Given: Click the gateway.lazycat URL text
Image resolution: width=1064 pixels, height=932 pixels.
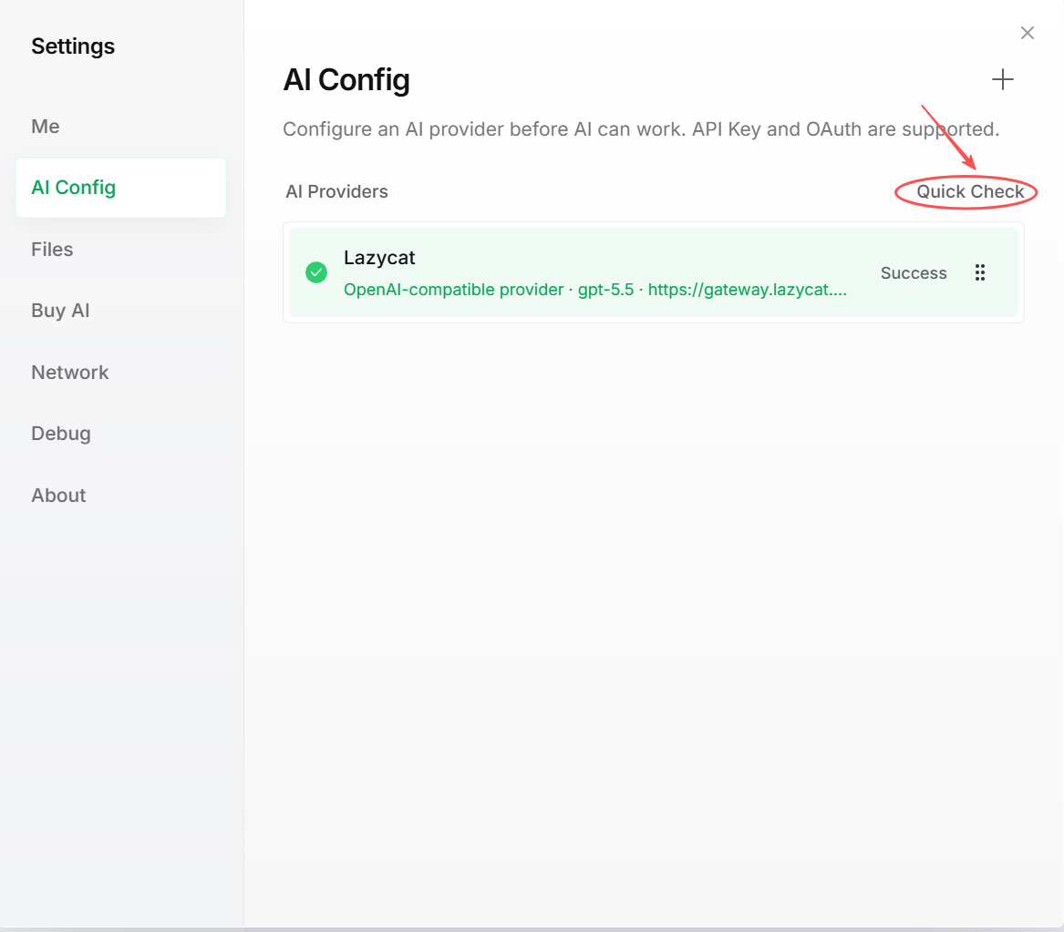Looking at the screenshot, I should pyautogui.click(x=747, y=290).
